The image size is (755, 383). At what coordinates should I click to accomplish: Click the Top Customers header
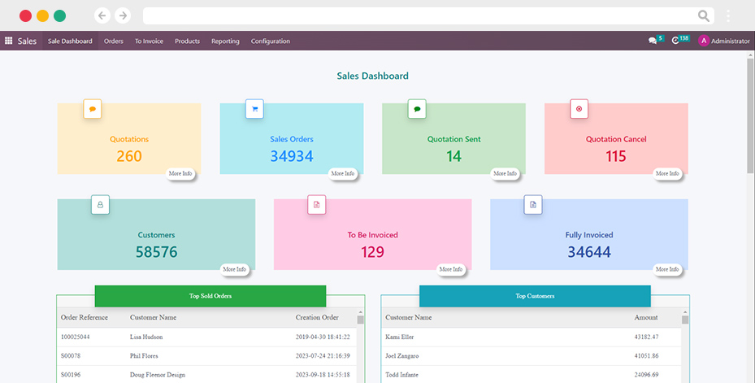point(535,296)
